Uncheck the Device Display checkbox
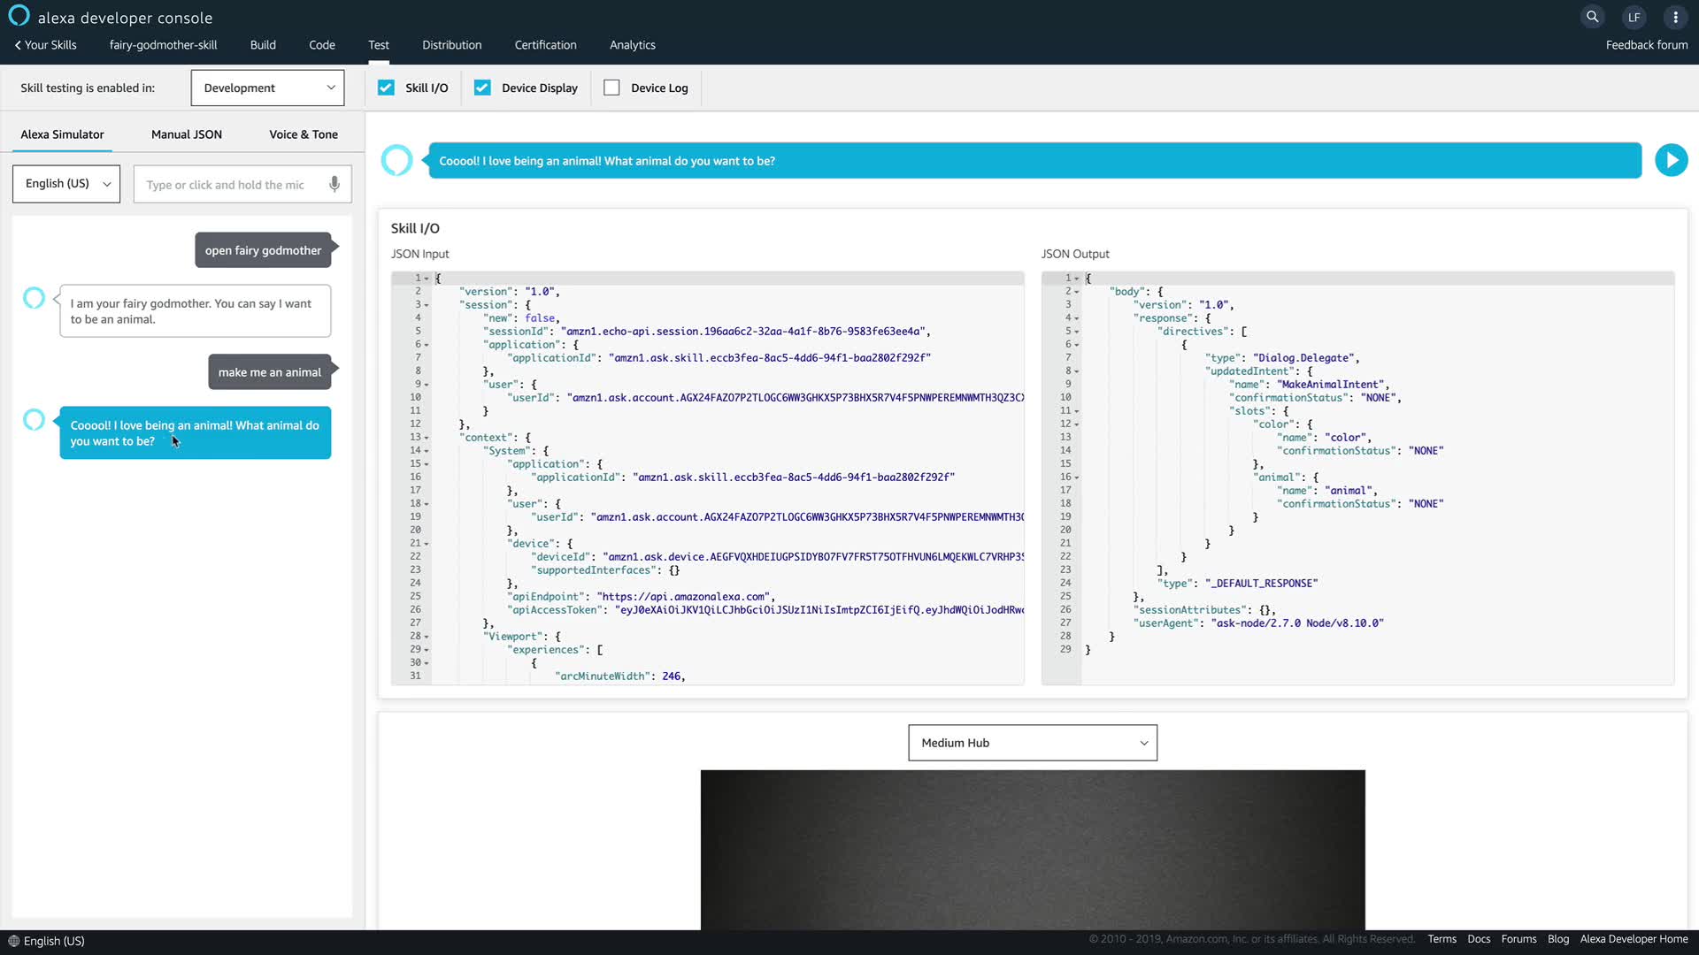The height and width of the screenshot is (955, 1699). coord(482,88)
